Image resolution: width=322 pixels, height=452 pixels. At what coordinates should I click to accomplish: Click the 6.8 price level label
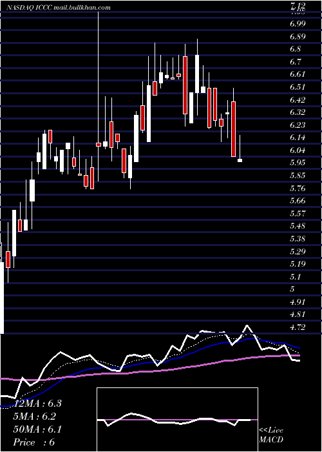296,50
